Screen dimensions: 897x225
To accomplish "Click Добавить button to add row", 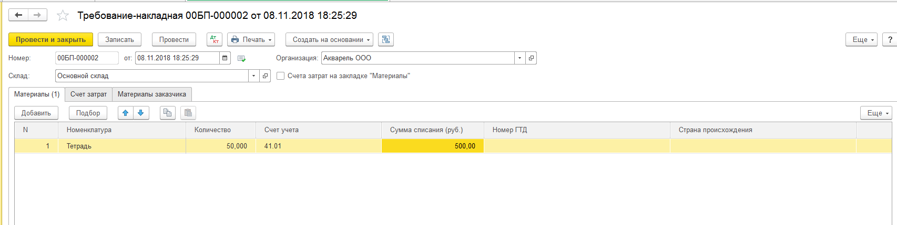I will point(36,113).
